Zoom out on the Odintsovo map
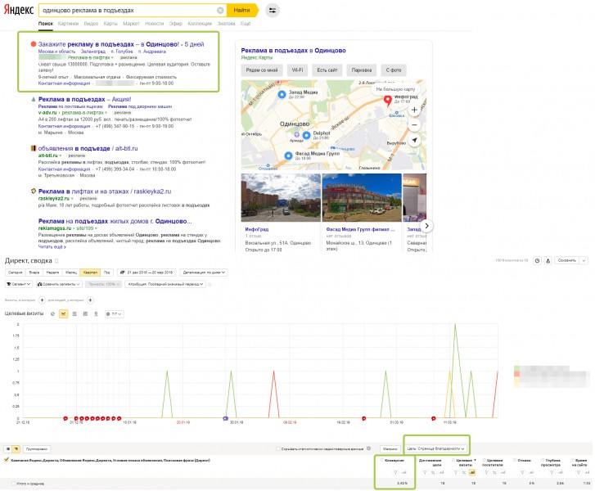Viewport: 595px width, 491px height. coord(414,124)
